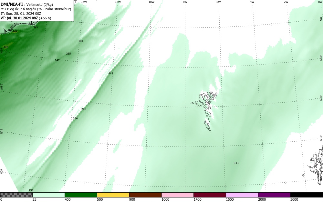
Task: Select the black legend swatch above 3000
Action: [x=307, y=195]
